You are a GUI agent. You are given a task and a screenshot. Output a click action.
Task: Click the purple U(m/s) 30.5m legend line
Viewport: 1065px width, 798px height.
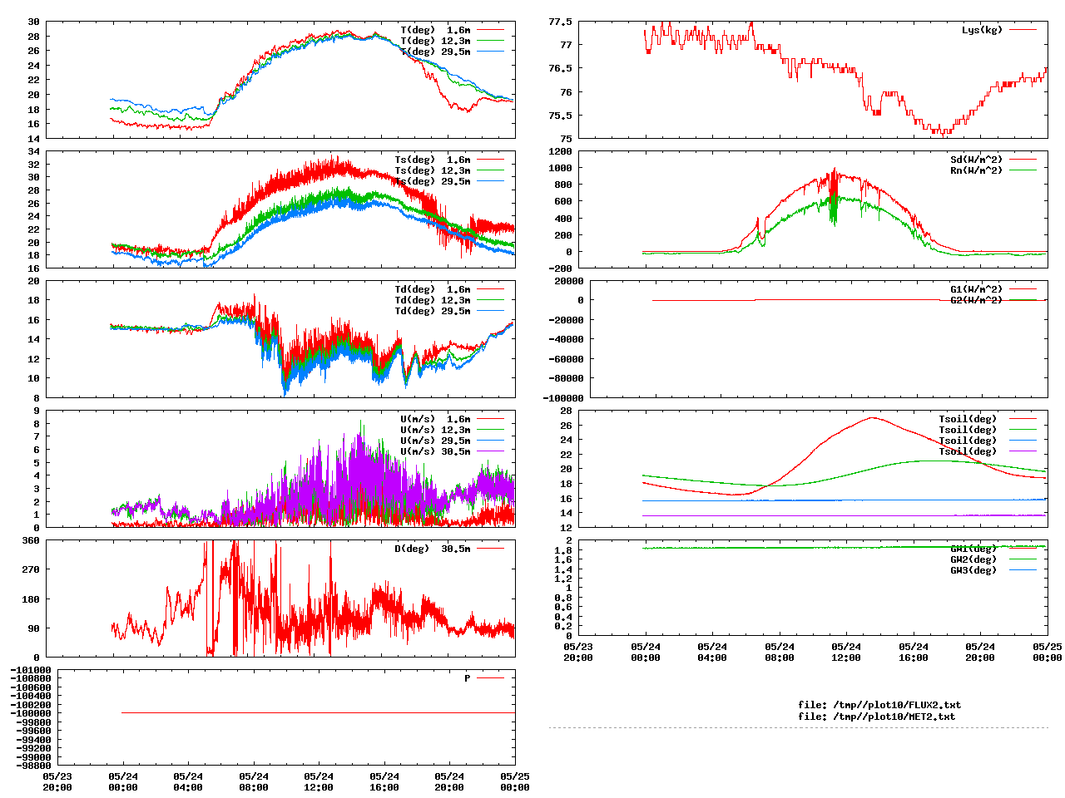click(x=490, y=451)
